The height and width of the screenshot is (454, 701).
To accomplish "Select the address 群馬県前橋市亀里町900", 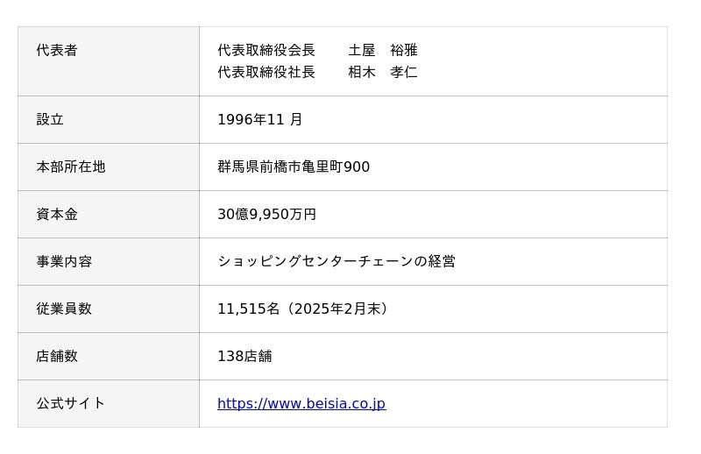I will (294, 167).
